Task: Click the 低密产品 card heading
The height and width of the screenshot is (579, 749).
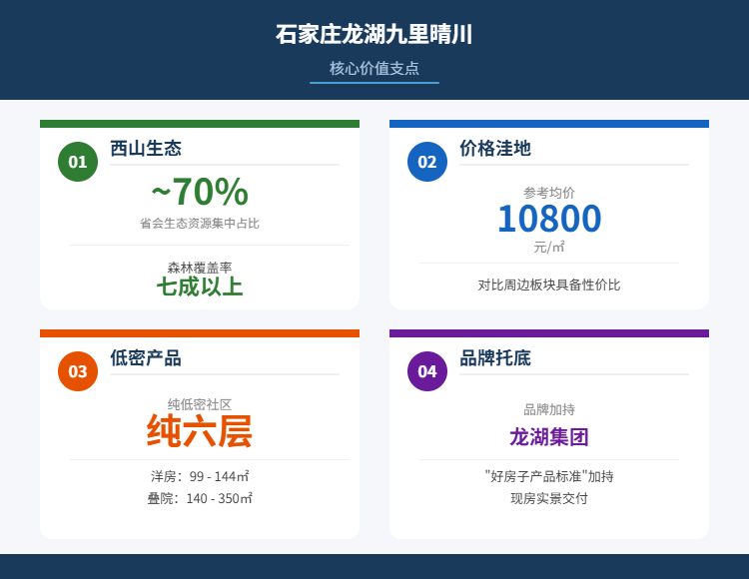Action: point(146,357)
